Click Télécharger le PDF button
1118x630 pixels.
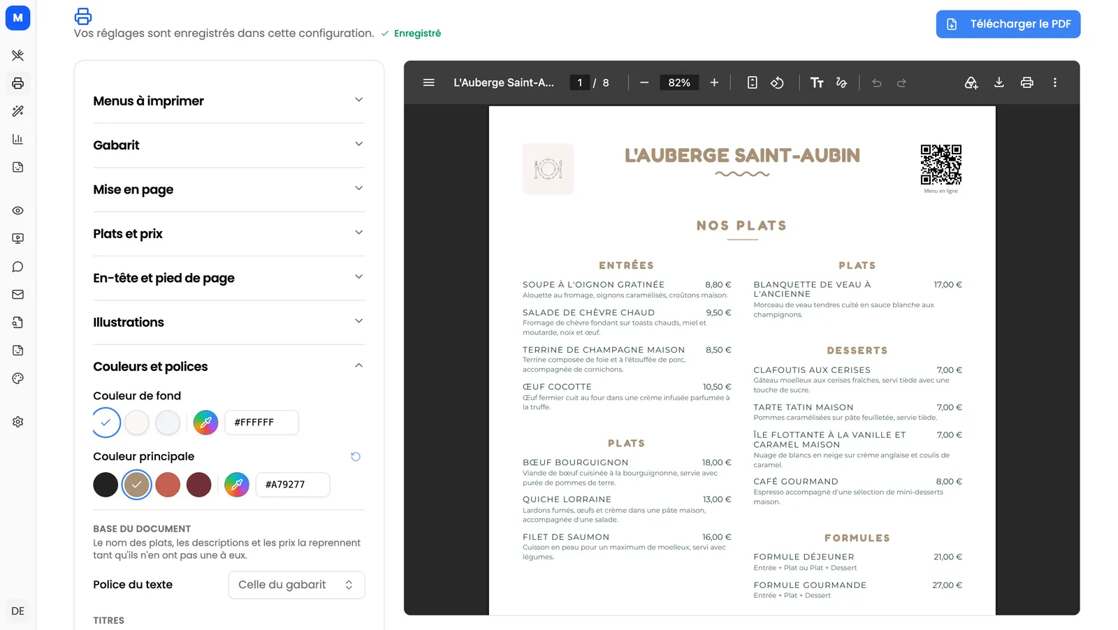pyautogui.click(x=1008, y=24)
